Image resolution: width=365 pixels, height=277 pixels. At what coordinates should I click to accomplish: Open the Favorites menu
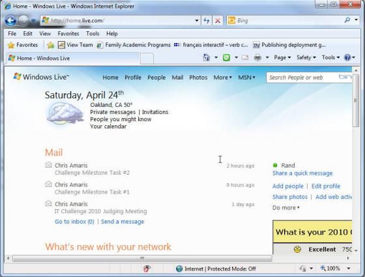coord(68,34)
